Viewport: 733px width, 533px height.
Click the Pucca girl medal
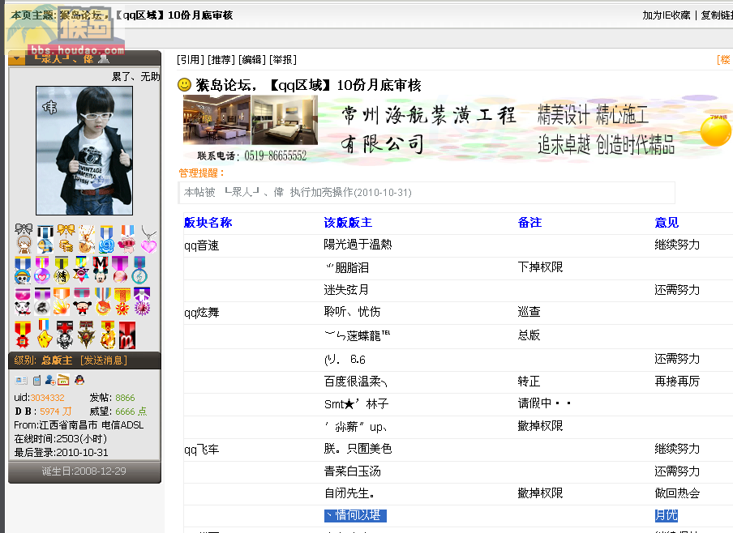[x=82, y=301]
